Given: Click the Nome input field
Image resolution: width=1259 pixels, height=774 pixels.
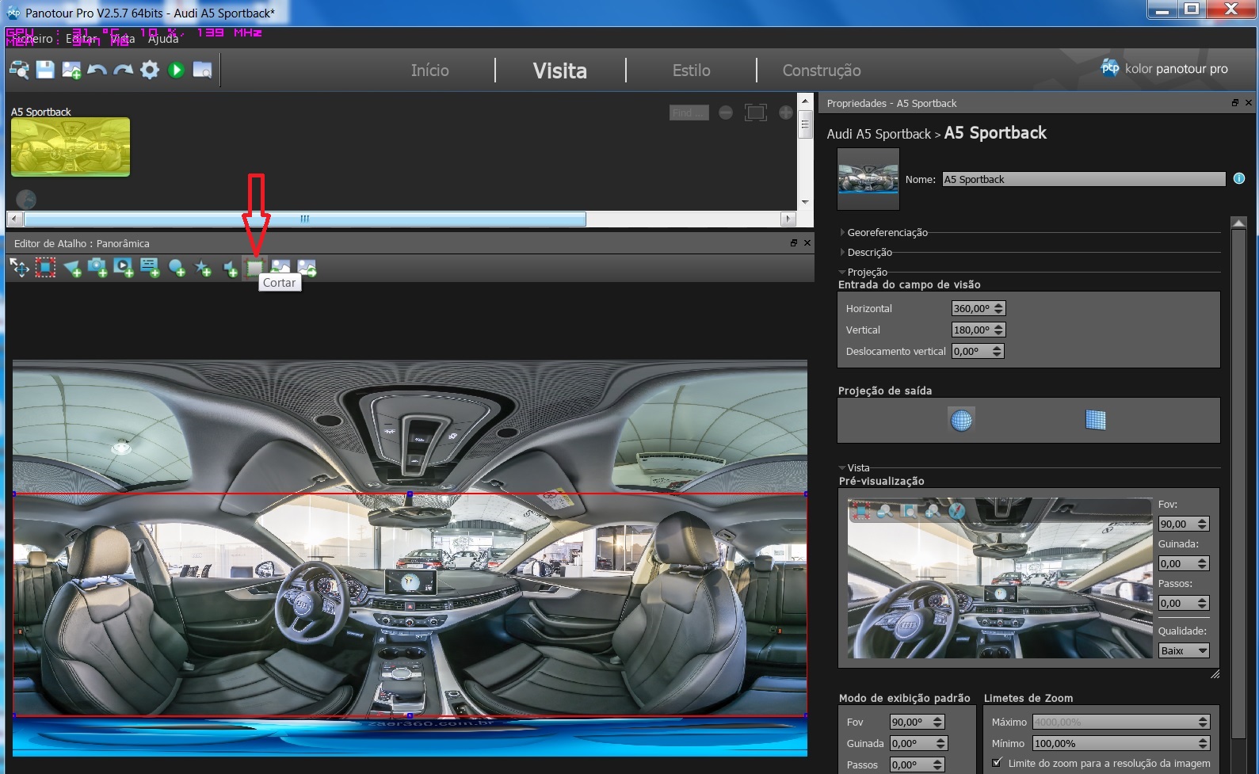Looking at the screenshot, I should pyautogui.click(x=1084, y=179).
